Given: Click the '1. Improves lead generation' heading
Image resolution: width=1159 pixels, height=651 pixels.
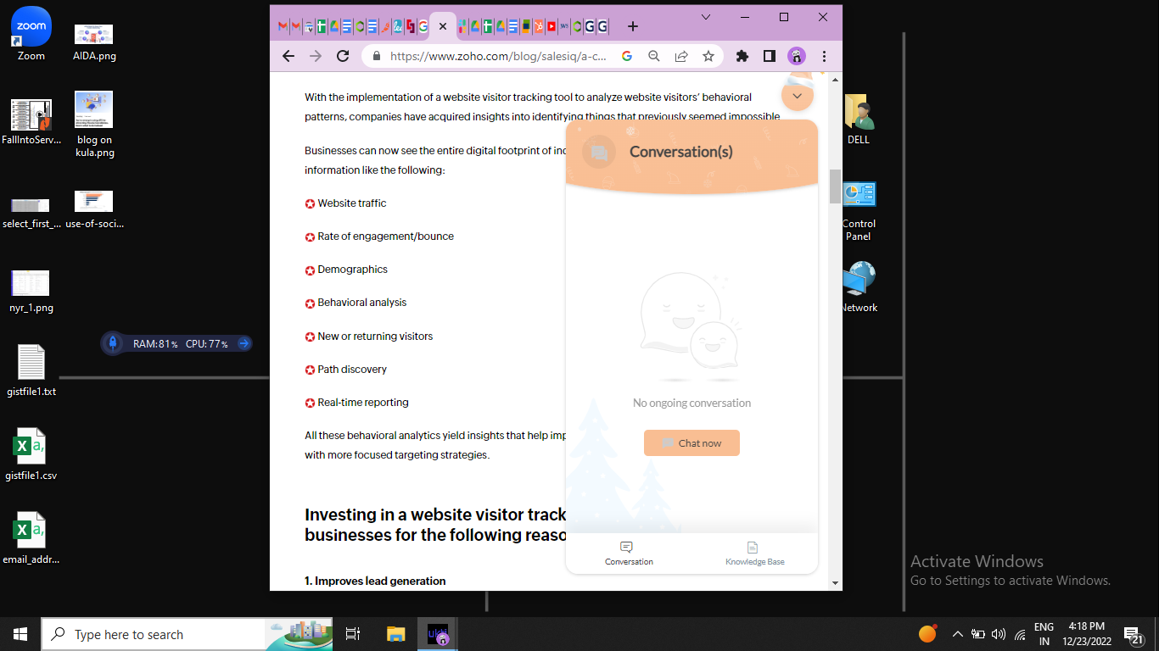Looking at the screenshot, I should (375, 581).
